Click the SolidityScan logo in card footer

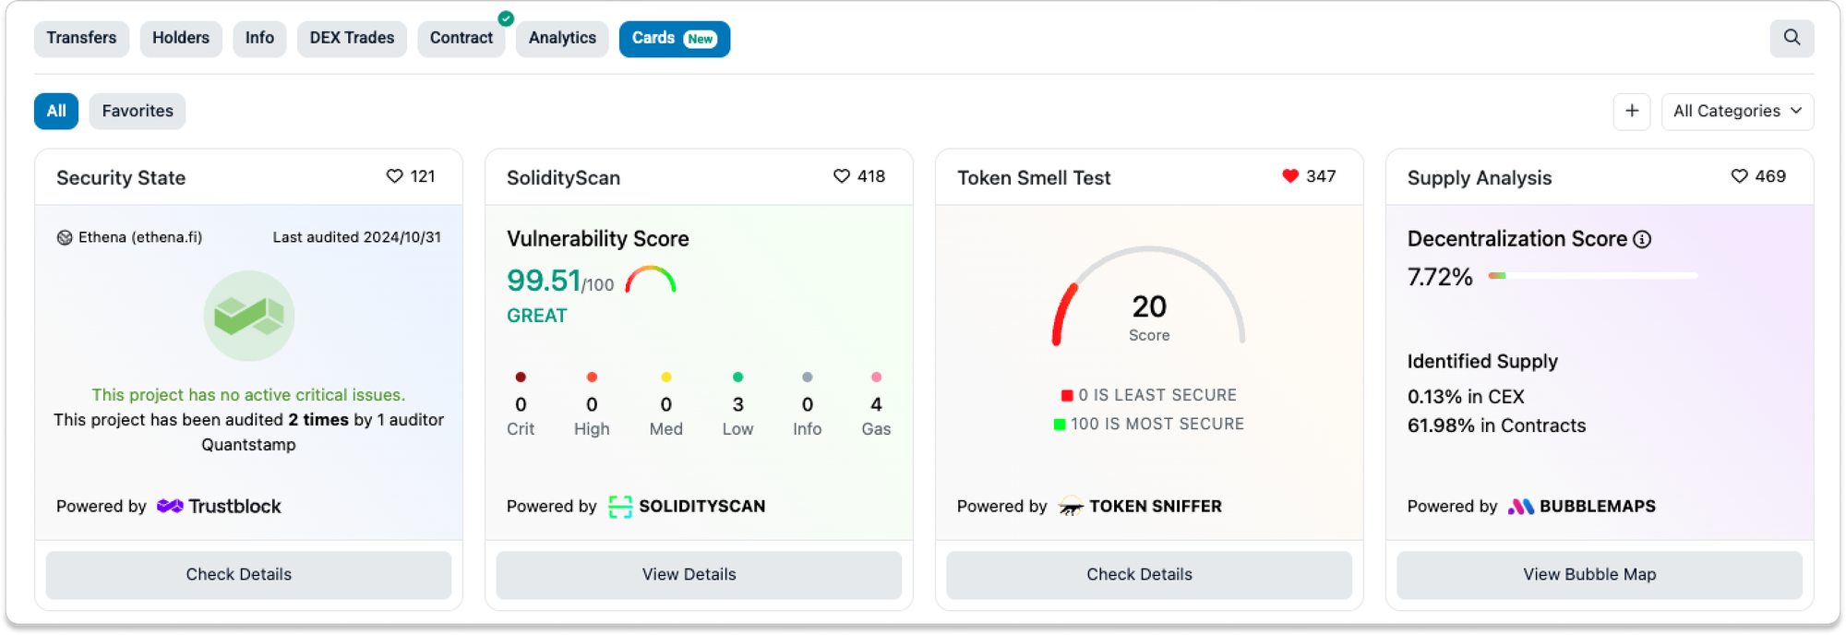click(x=687, y=506)
